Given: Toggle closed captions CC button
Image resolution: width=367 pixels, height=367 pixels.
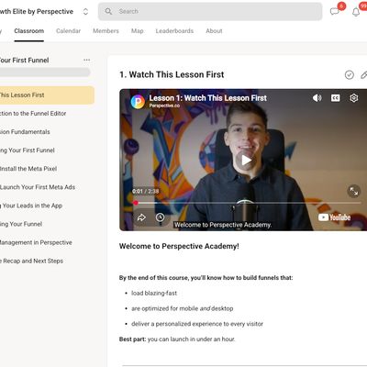Looking at the screenshot, I should coord(336,98).
